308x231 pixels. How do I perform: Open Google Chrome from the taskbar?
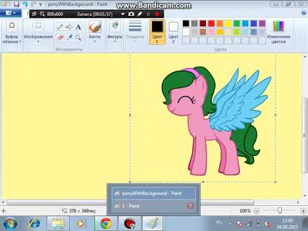click(x=106, y=224)
